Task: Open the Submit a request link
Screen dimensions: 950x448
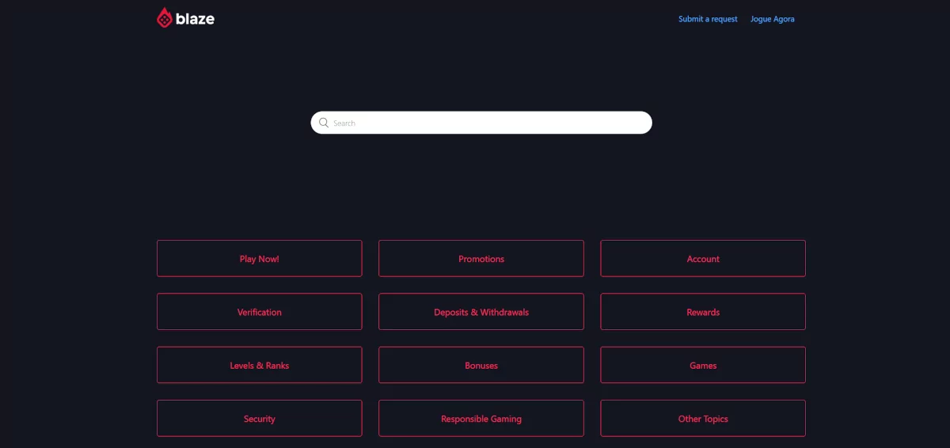Action: [x=708, y=19]
